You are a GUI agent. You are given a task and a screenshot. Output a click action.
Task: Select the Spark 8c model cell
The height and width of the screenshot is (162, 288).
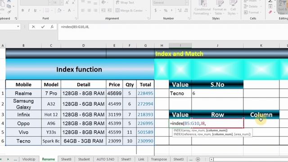[x=51, y=141]
